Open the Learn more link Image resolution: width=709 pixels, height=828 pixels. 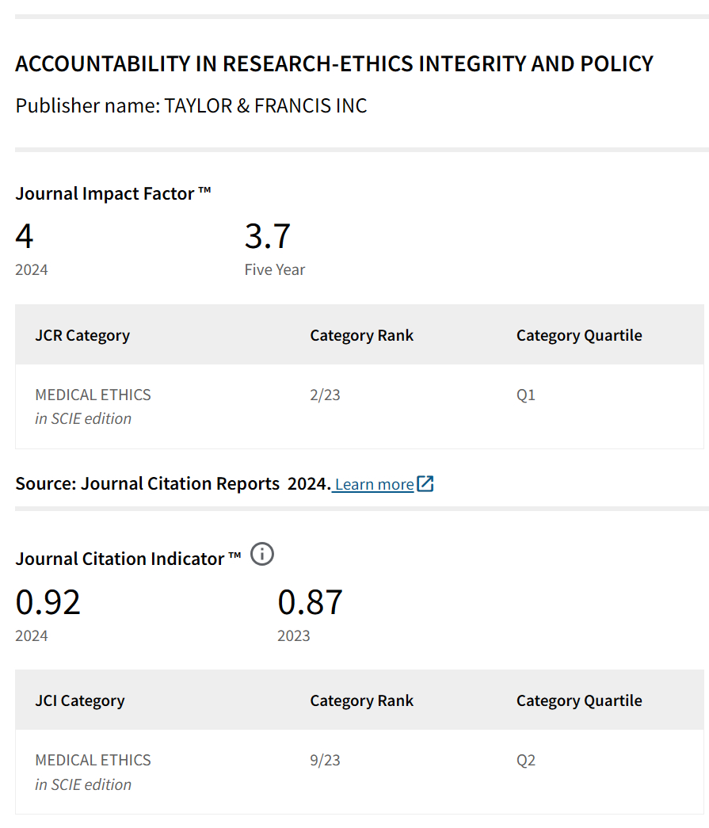click(x=374, y=484)
